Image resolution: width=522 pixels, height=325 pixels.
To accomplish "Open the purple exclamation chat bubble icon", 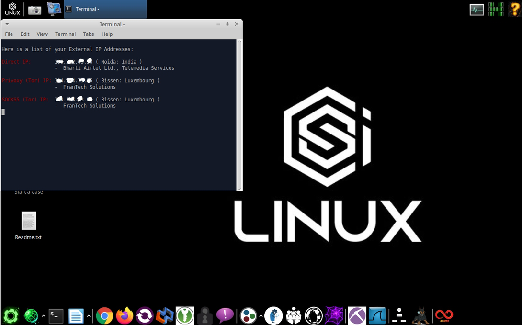I will click(225, 316).
